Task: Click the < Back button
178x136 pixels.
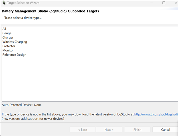Action: (82, 129)
